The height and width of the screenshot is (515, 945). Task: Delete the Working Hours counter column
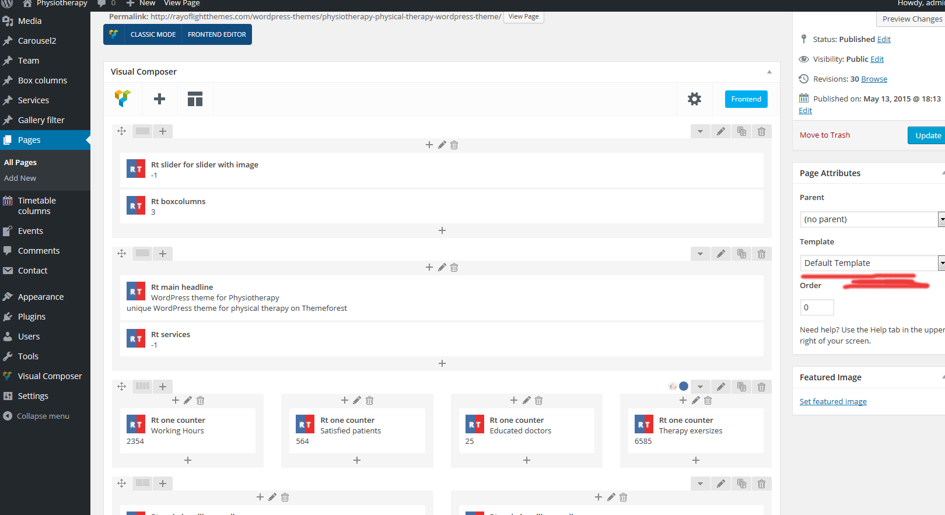201,401
